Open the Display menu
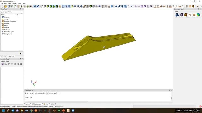 pyautogui.click(x=15, y=3)
